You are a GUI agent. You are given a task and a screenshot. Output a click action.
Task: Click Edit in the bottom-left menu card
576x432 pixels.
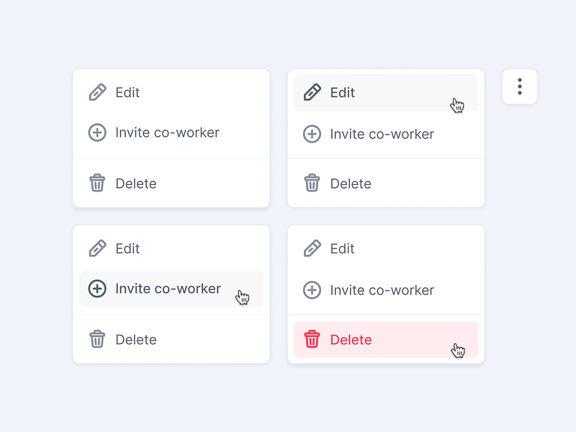(x=127, y=248)
